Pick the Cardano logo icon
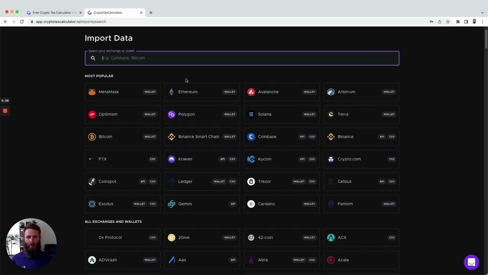Viewport: 488px width, 275px height. [x=251, y=204]
